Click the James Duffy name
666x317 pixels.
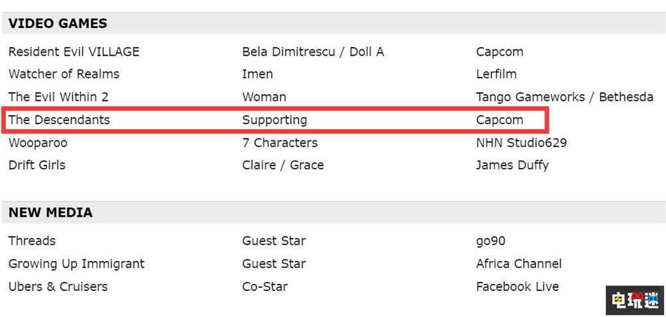(x=512, y=165)
